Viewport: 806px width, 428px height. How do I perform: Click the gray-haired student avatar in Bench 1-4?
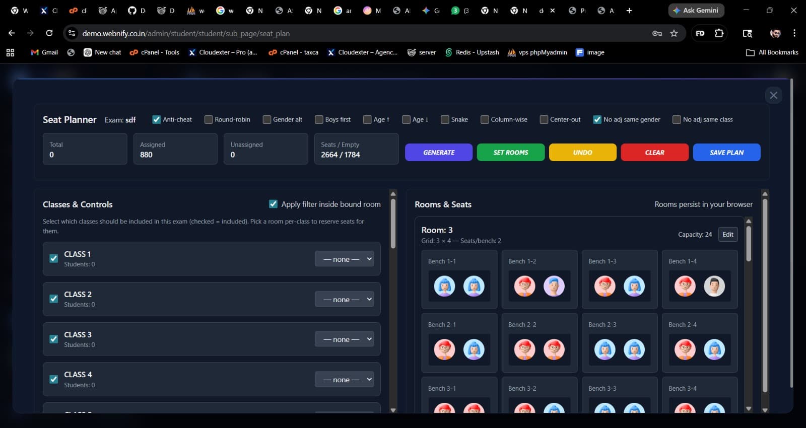pyautogui.click(x=714, y=286)
